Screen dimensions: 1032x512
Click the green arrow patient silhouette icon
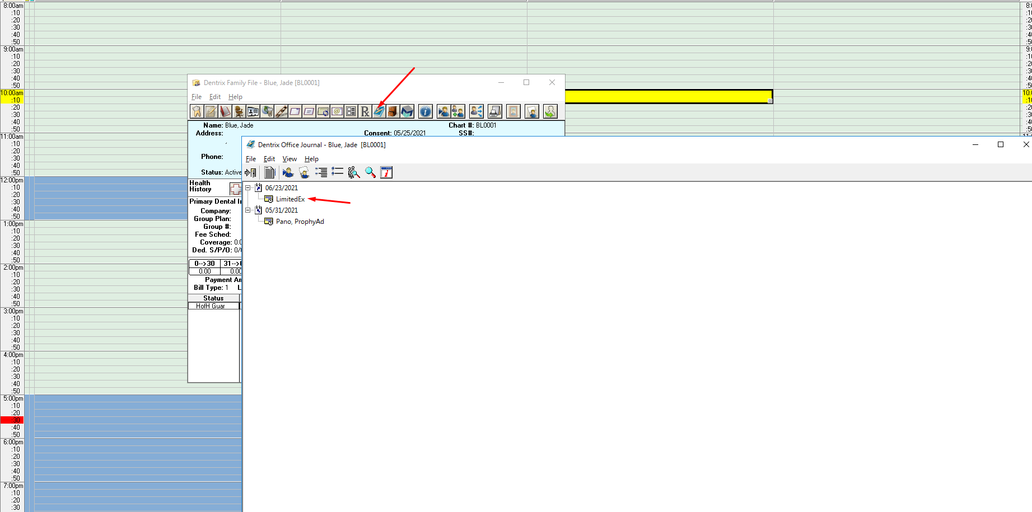tap(550, 111)
